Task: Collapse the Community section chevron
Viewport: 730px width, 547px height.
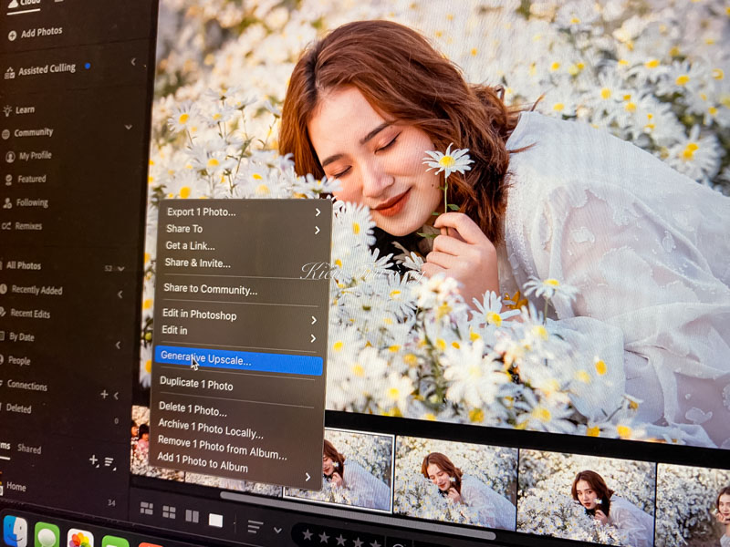Action: (x=129, y=127)
